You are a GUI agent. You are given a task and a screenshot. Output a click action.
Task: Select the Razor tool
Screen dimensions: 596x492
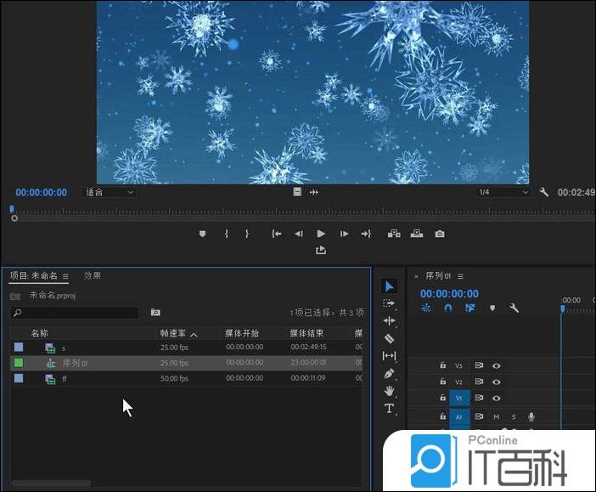[x=389, y=338]
